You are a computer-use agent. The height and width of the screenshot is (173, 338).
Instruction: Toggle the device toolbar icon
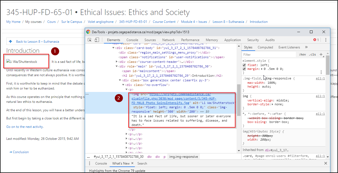pos(97,40)
